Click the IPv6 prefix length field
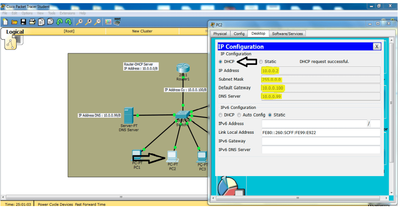The width and height of the screenshot is (400, 210). click(x=375, y=123)
